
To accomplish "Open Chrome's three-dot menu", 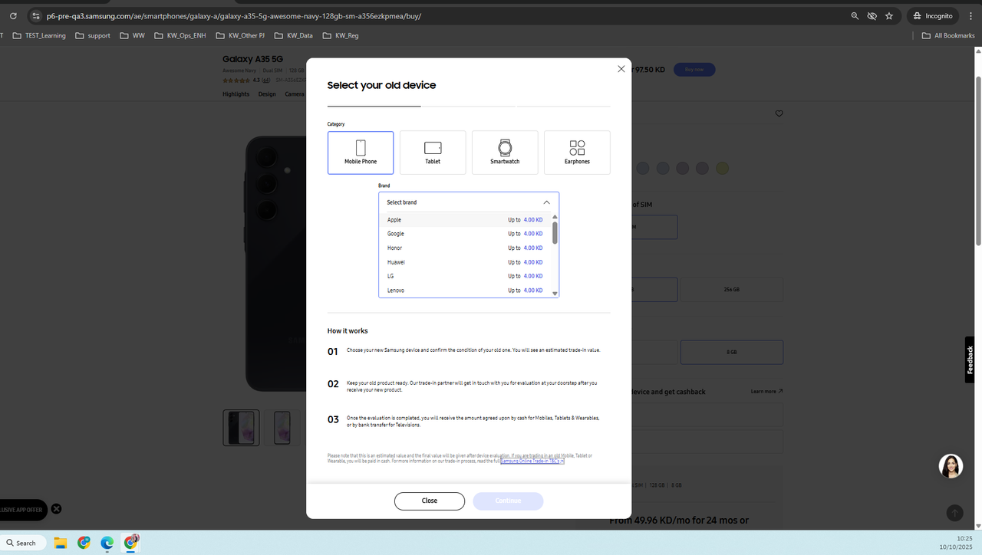I will (970, 15).
